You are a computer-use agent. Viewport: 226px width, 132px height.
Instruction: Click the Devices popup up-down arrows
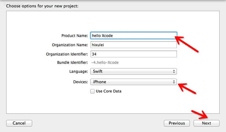174,82
